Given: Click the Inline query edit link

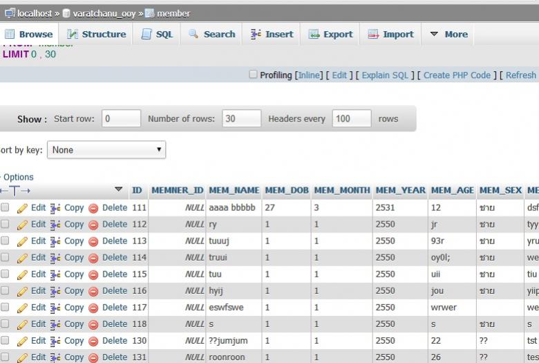Looking at the screenshot, I should (309, 75).
